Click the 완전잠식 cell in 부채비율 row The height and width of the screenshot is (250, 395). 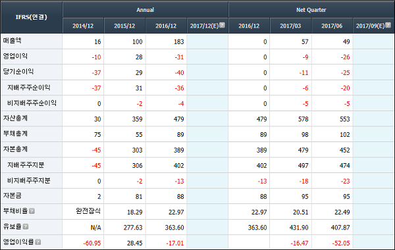pyautogui.click(x=88, y=211)
